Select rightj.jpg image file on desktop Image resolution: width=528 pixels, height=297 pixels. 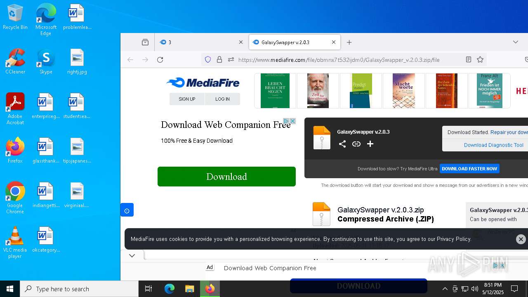77,62
